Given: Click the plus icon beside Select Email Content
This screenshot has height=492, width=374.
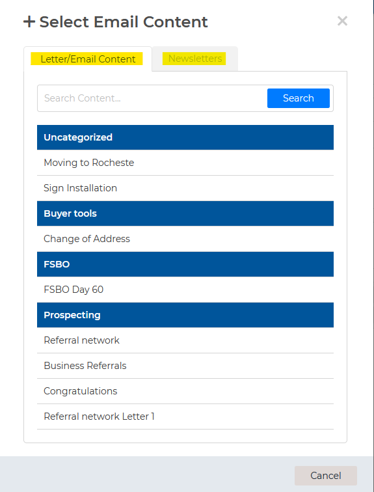Looking at the screenshot, I should pos(29,22).
